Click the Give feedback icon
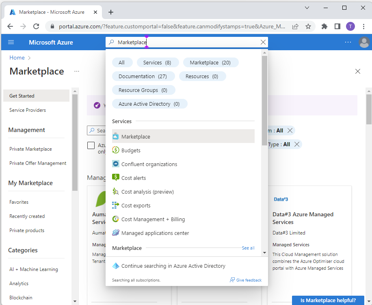 232,280
